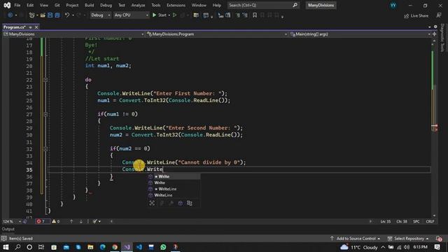Open WhatsApp from the taskbar
Image resolution: width=448 pixels, height=252 pixels.
point(163,247)
